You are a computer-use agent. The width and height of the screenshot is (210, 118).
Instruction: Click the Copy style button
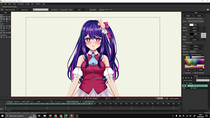[x=188, y=70]
